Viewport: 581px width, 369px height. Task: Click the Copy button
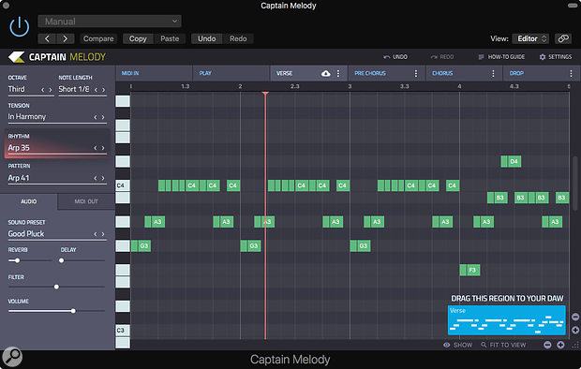point(138,38)
